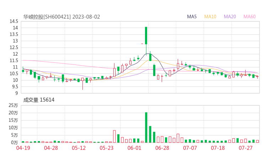
Task: Click the MA10 legend label
Action: 210,17
